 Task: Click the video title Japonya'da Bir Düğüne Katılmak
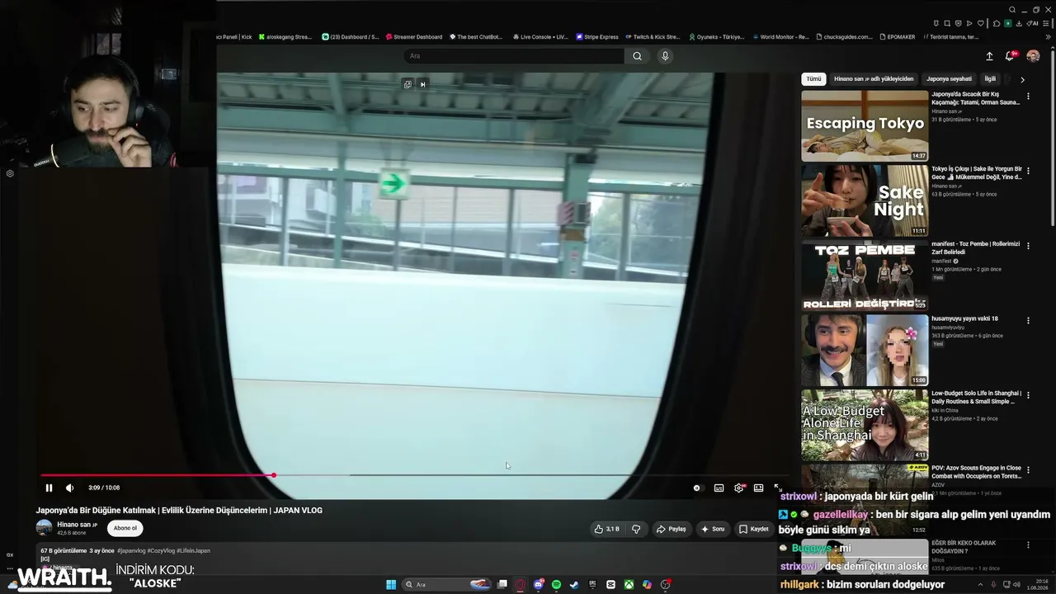tap(179, 510)
